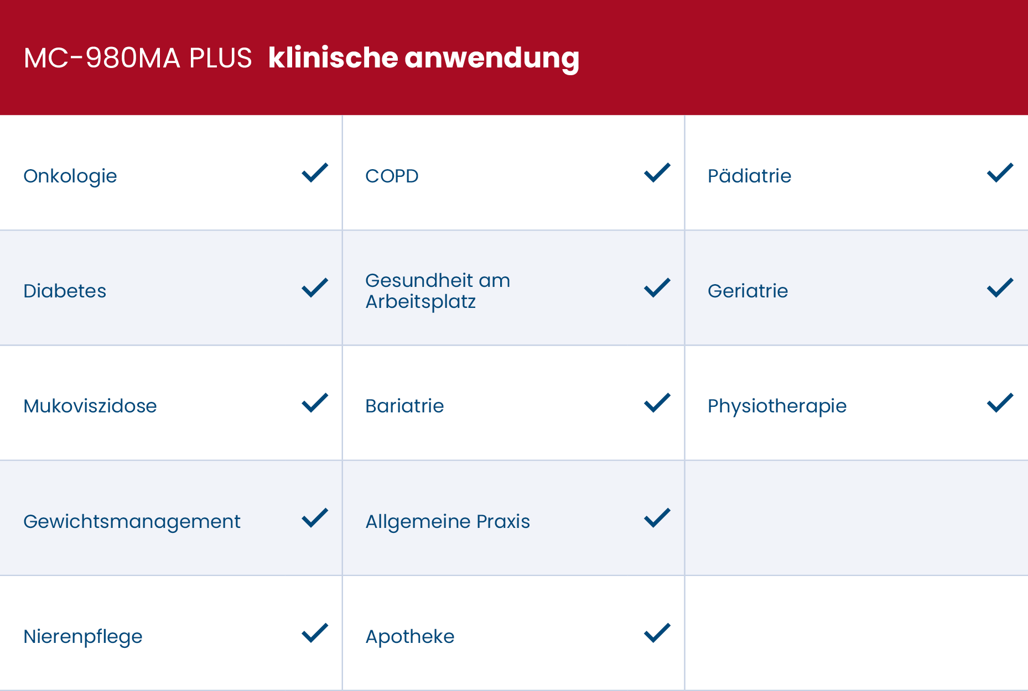Viewport: 1028px width, 691px height.
Task: Click the checkmark beside Gewichtsmanagement
Action: (315, 518)
